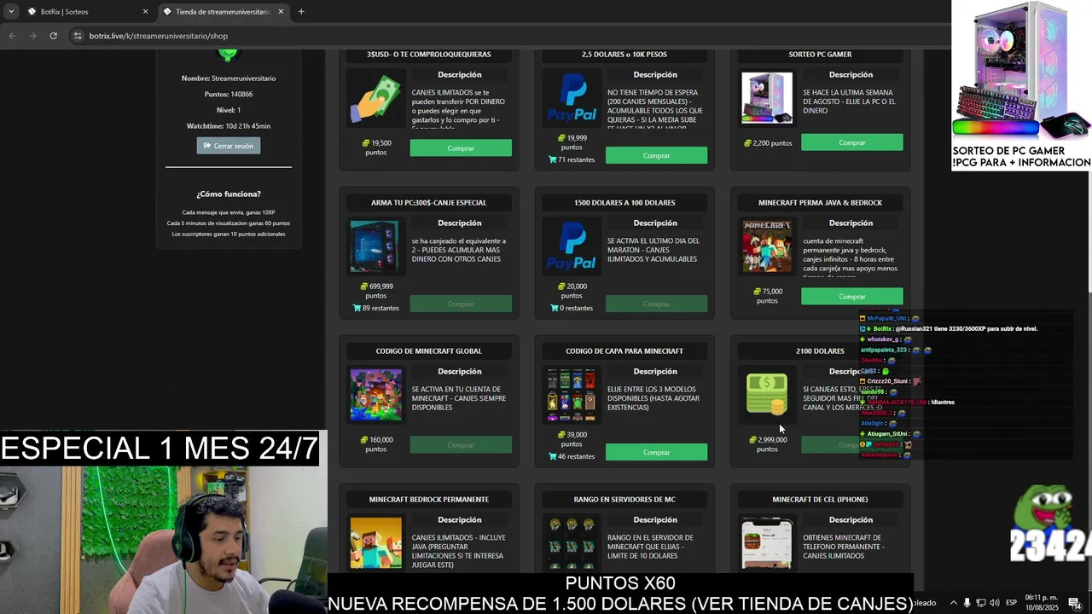Buy the 3$USD reward with Comprar
1092x614 pixels.
click(461, 148)
